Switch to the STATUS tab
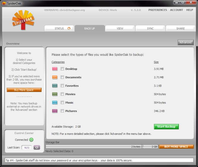The width and height of the screenshot is (198, 167). click(59, 28)
